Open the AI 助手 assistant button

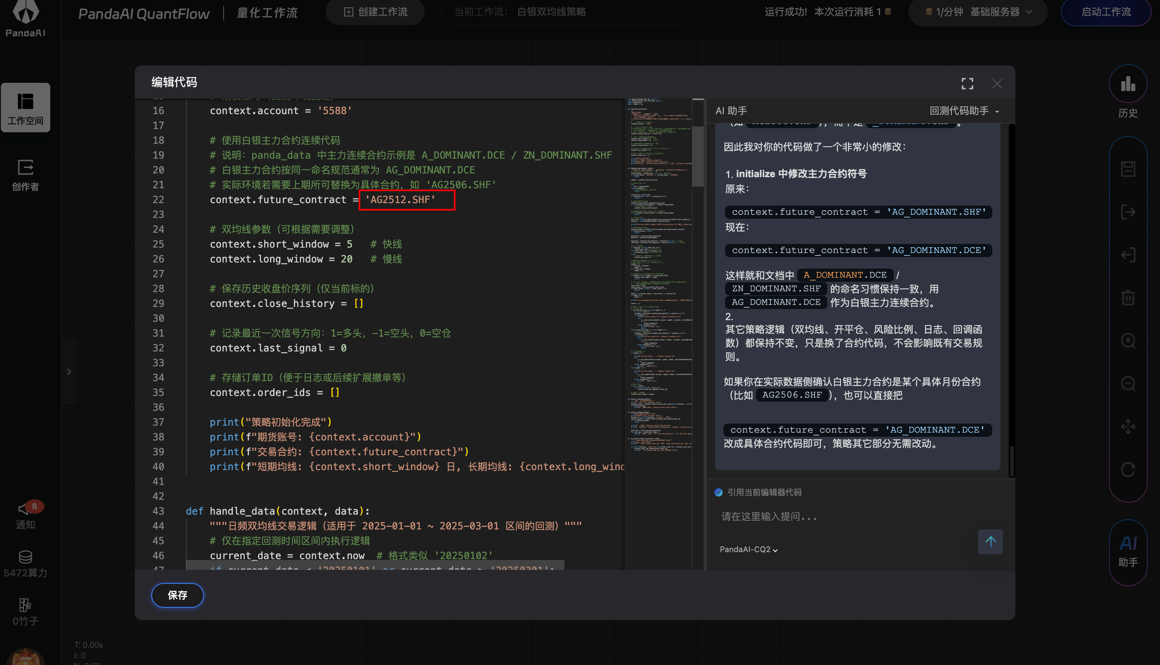click(x=1128, y=552)
